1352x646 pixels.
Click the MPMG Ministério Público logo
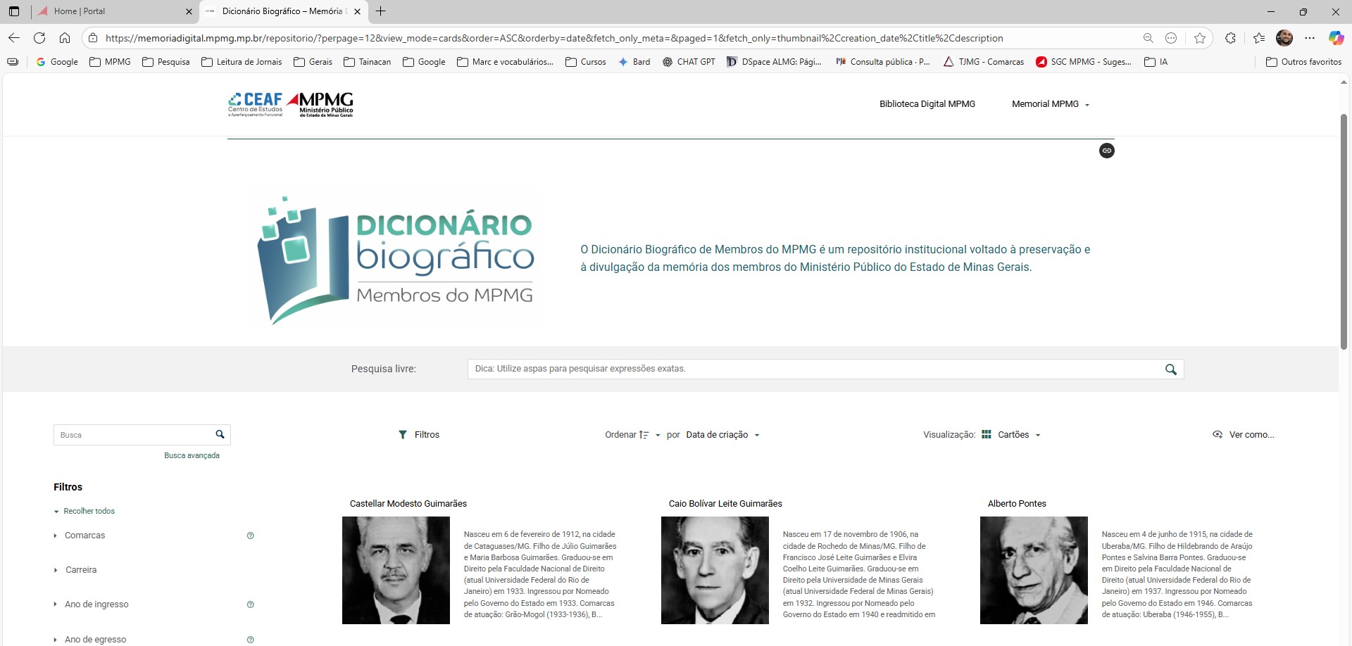[x=320, y=104]
